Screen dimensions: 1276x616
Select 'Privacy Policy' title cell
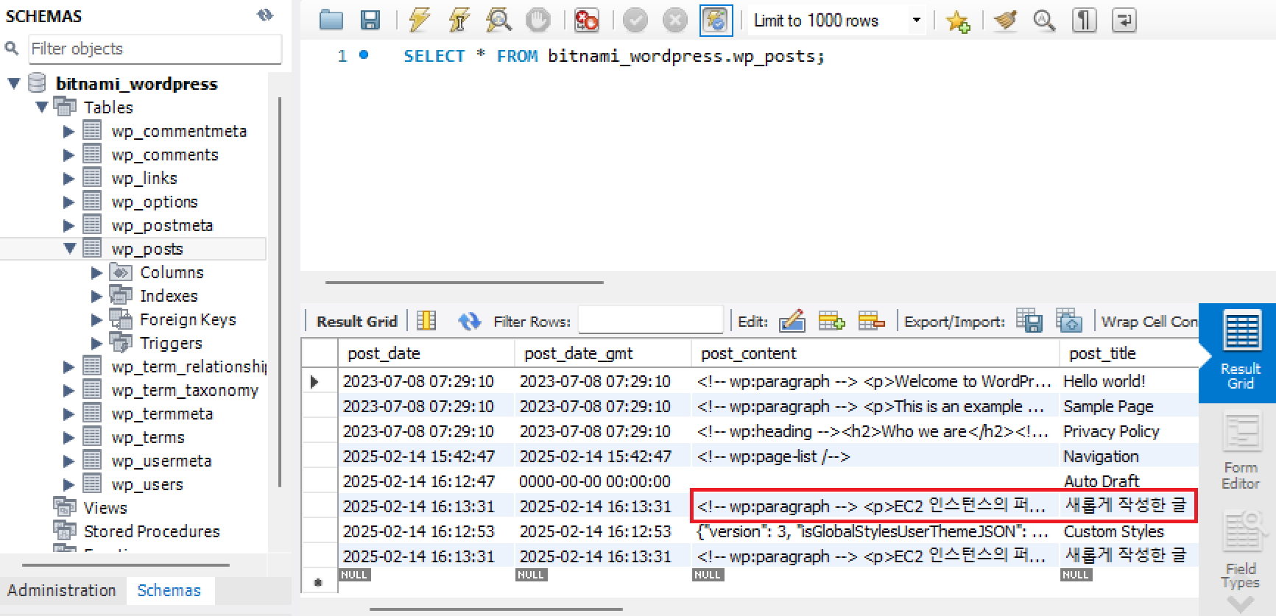pyautogui.click(x=1129, y=431)
